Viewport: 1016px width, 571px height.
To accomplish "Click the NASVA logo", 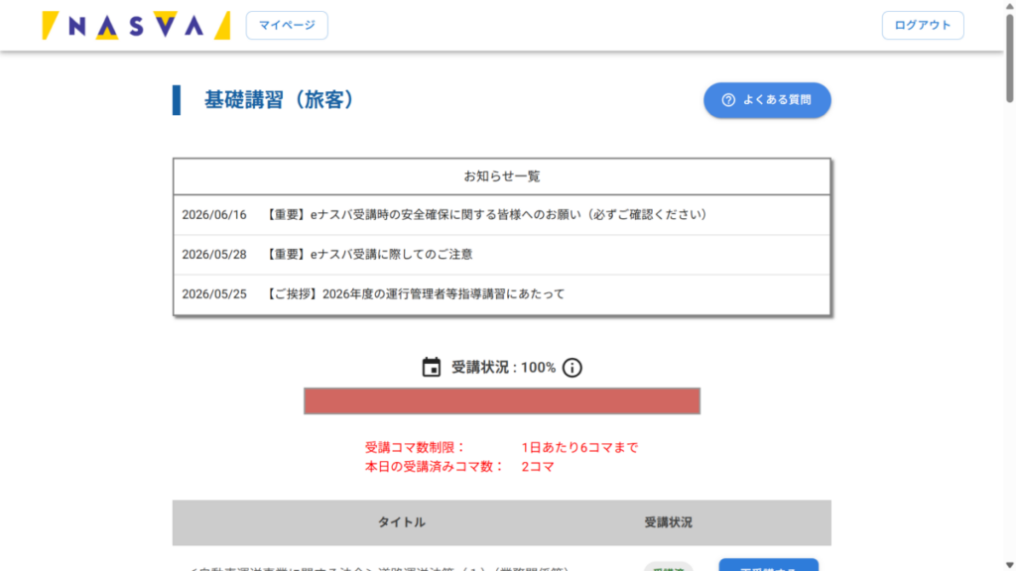I will coord(136,25).
